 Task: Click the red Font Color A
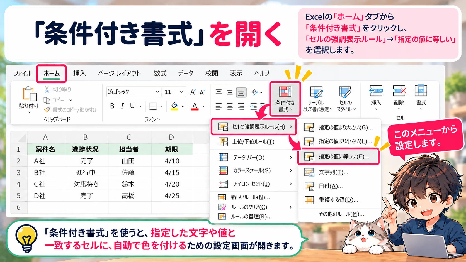[x=195, y=106]
